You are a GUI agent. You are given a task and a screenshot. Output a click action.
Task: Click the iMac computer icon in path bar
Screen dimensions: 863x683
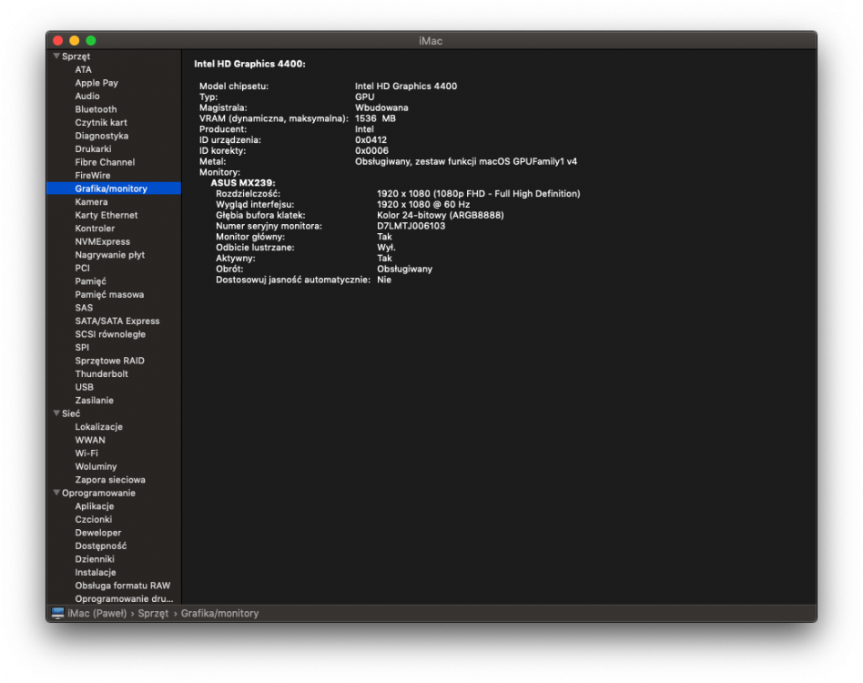point(57,613)
